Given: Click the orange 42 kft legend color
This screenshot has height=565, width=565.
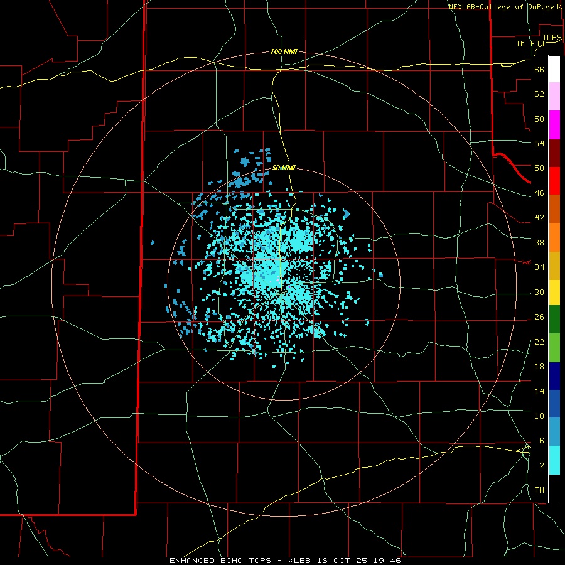Looking at the screenshot, I should (554, 237).
